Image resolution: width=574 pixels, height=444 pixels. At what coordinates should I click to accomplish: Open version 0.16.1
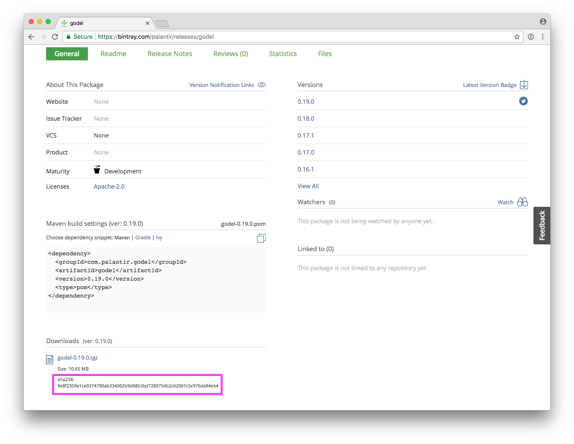tap(306, 169)
